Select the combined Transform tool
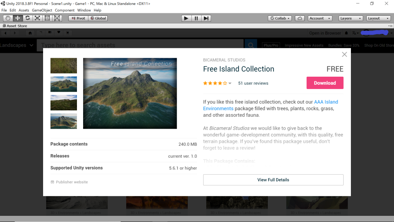 tap(57, 18)
